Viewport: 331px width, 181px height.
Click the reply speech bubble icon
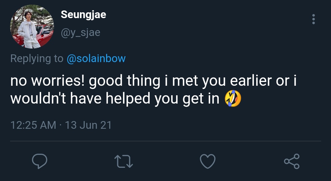click(x=39, y=161)
